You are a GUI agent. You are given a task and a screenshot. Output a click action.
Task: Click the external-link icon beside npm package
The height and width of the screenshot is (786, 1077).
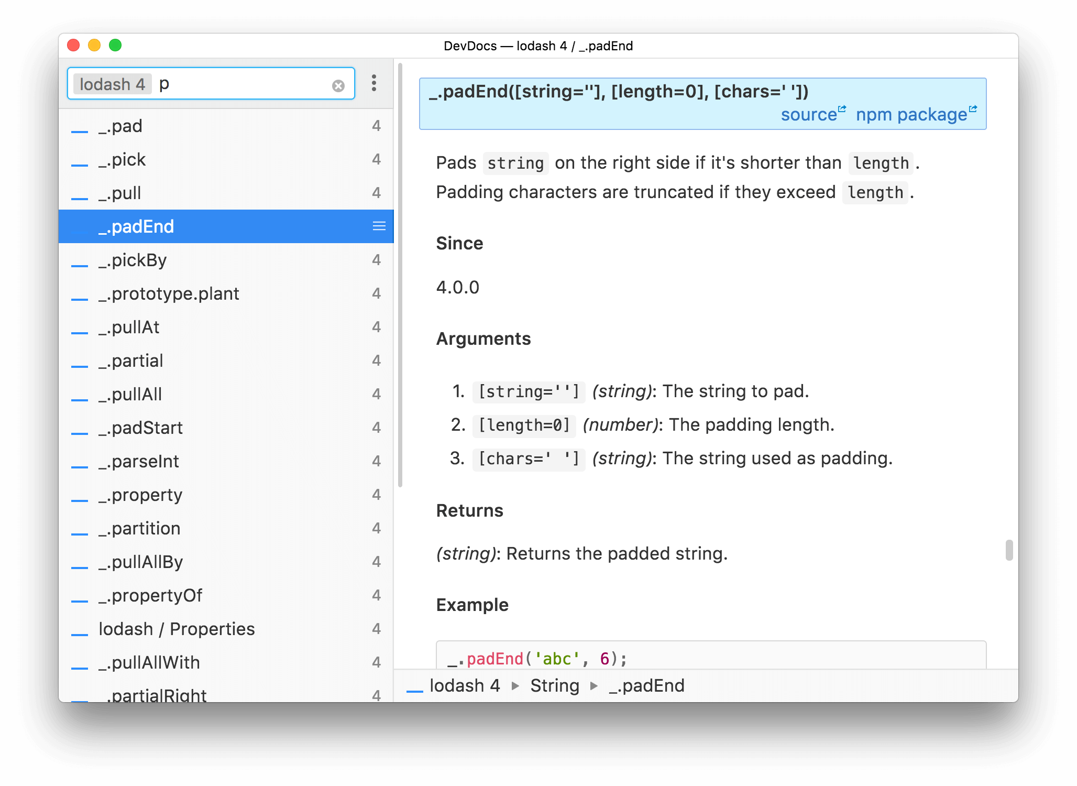pos(973,108)
